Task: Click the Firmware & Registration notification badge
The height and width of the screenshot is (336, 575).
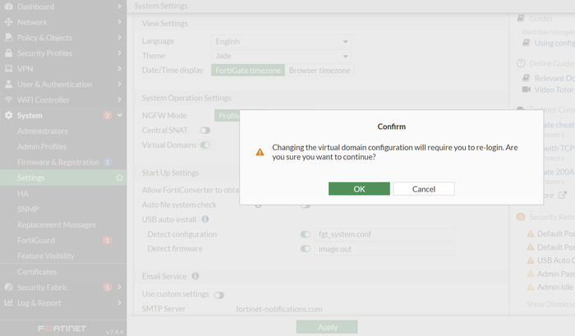Action: [108, 162]
